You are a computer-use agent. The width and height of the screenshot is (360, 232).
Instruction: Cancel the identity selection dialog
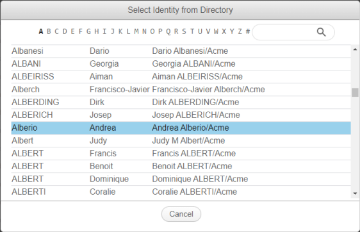click(181, 214)
